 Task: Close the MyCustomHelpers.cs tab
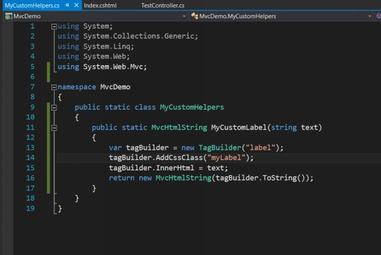(x=76, y=5)
